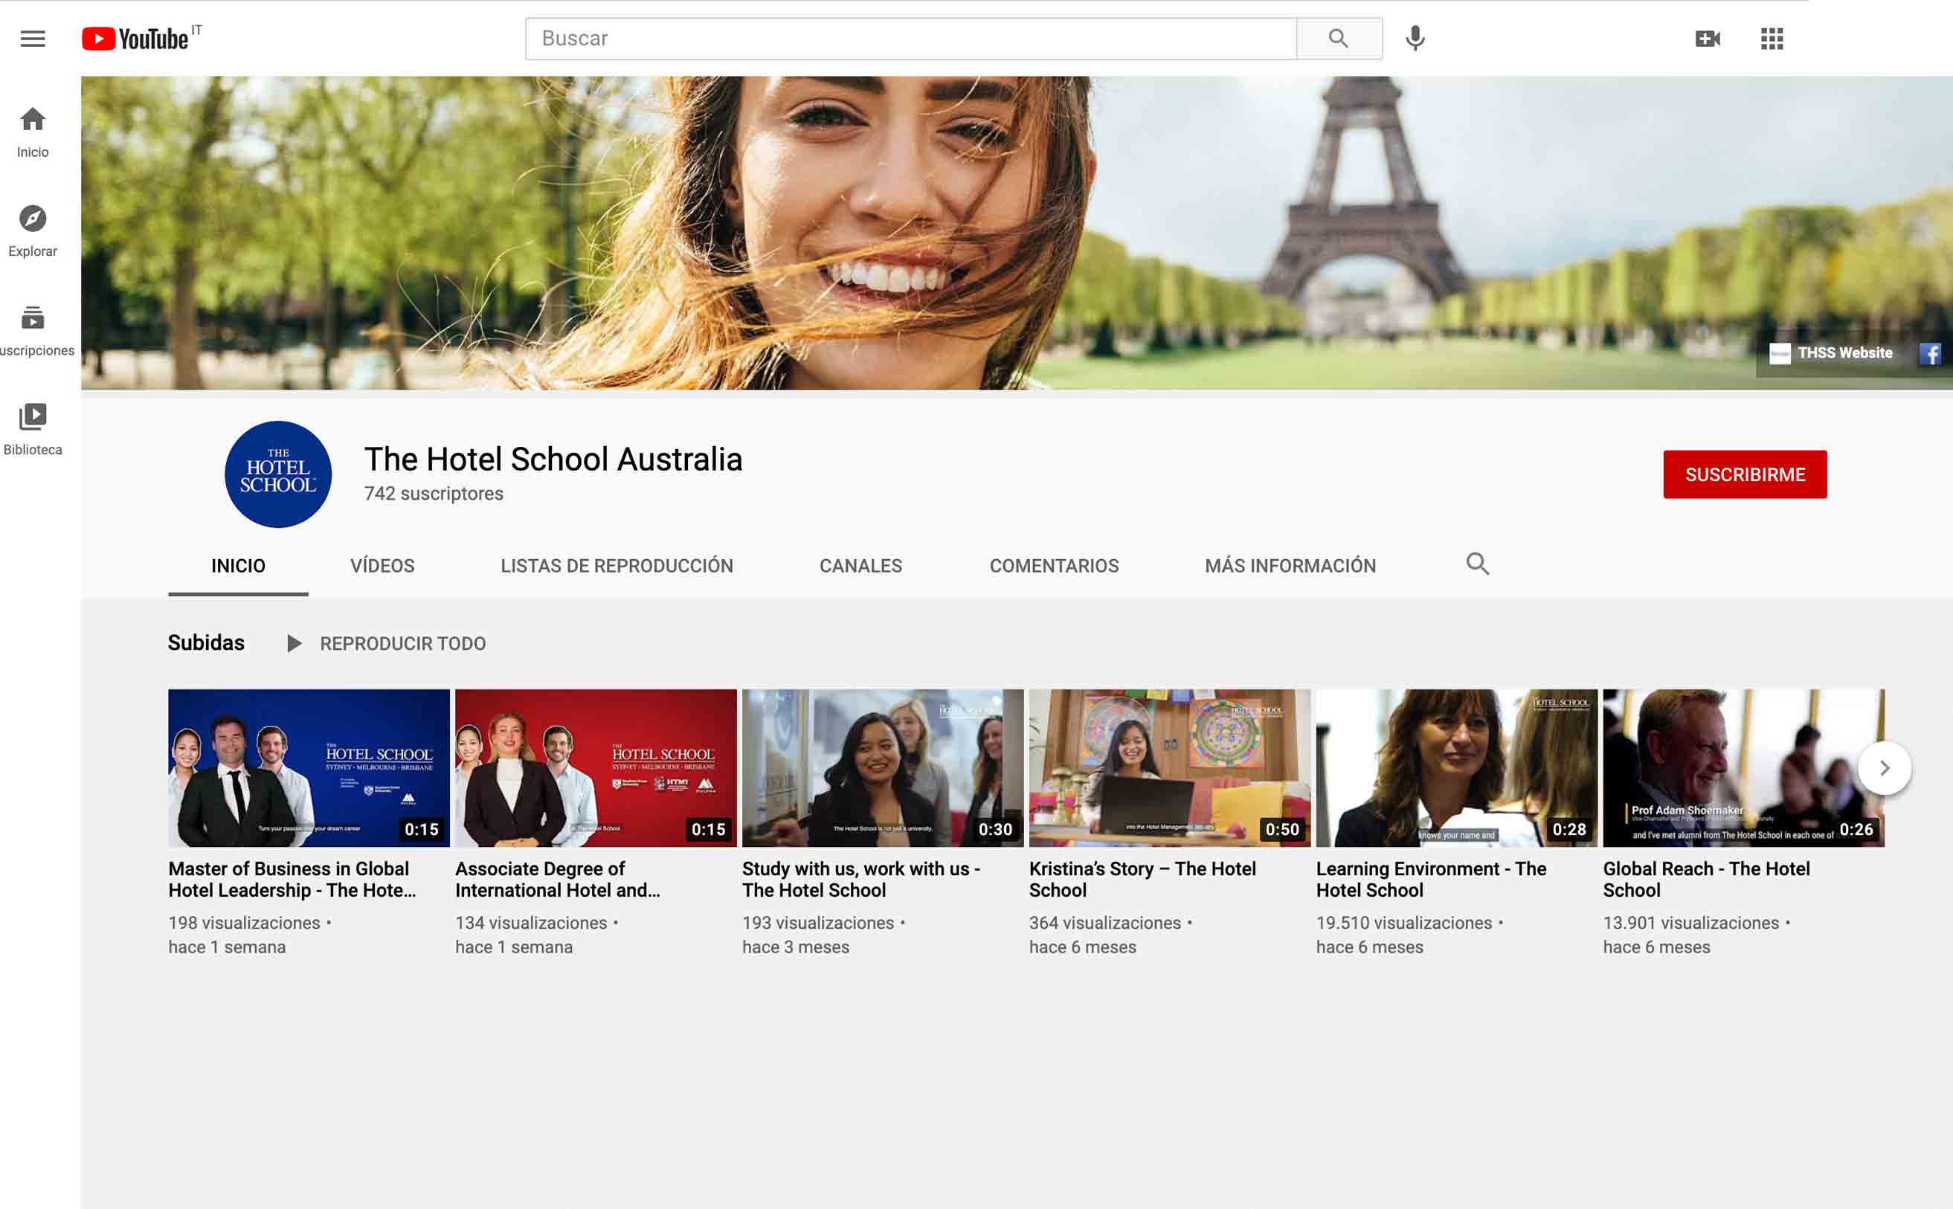Open Master of Business video thumbnail
Viewport: 1953px width, 1209px height.
coord(309,767)
